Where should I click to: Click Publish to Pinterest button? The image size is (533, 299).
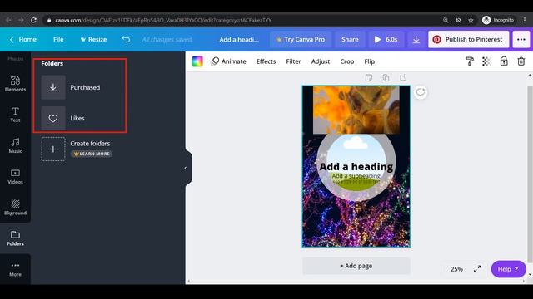click(x=468, y=39)
